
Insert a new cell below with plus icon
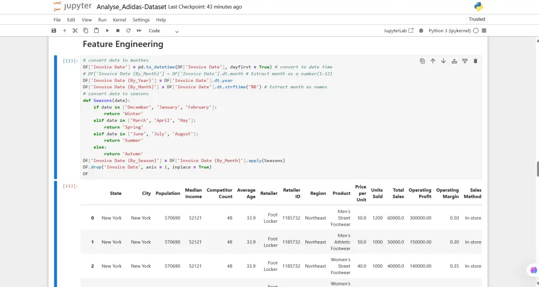click(65, 31)
